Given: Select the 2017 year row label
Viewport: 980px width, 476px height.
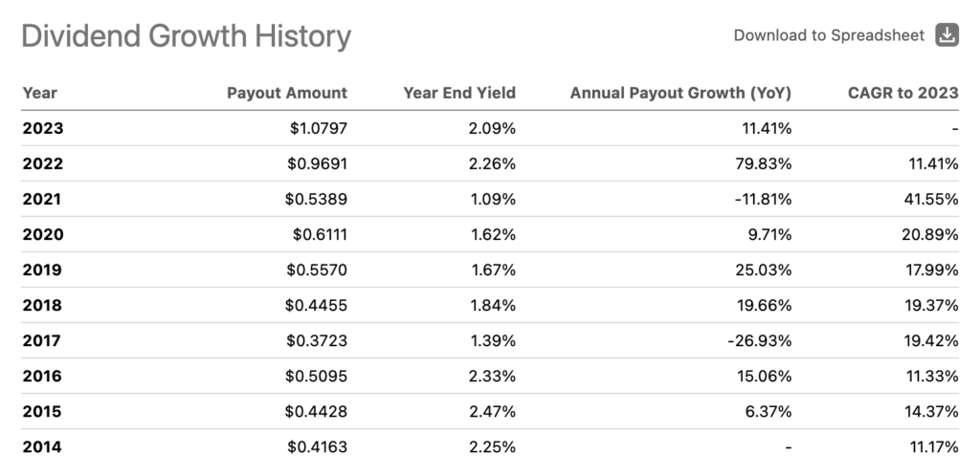Looking at the screenshot, I should click(43, 340).
